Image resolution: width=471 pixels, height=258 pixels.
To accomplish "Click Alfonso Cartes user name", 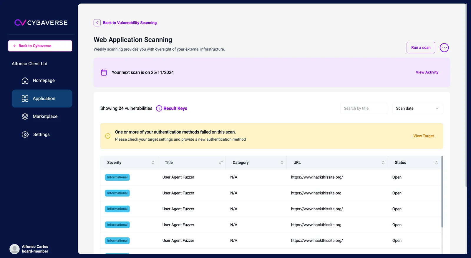I will tap(35, 247).
